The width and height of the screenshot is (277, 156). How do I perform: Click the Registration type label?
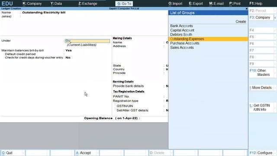coord(126,101)
